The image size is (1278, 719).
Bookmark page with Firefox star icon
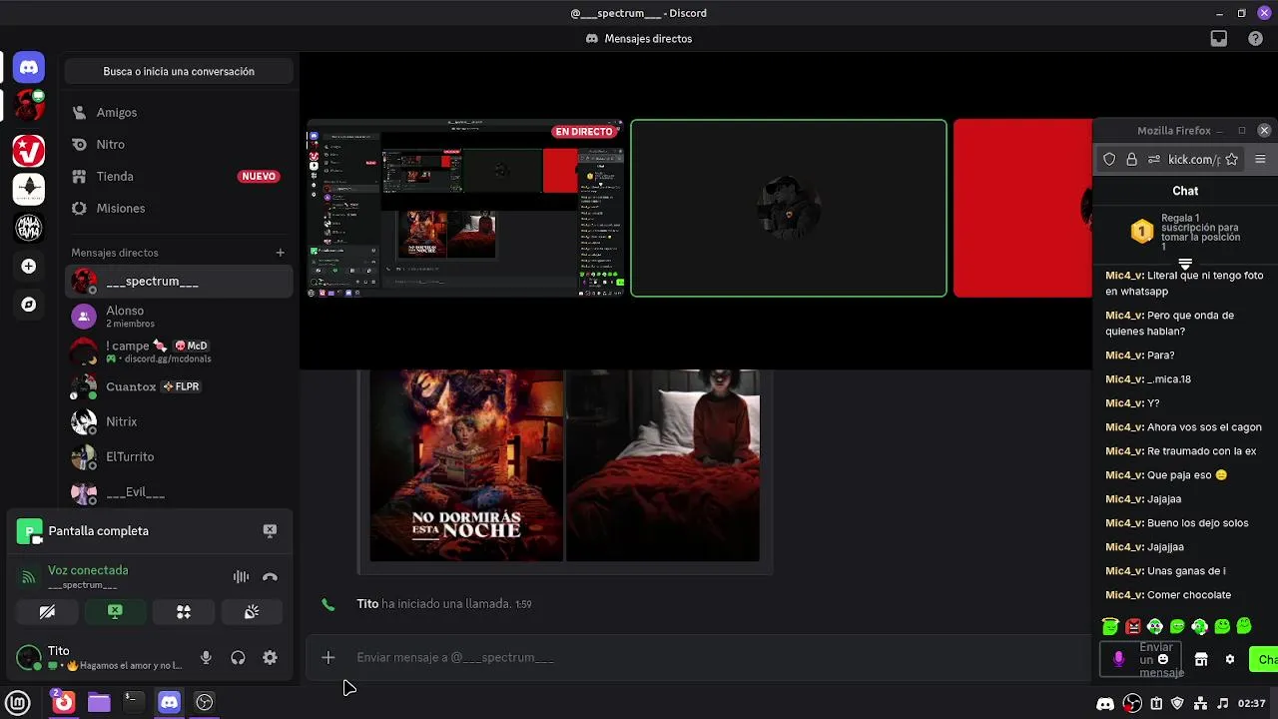coord(1232,159)
